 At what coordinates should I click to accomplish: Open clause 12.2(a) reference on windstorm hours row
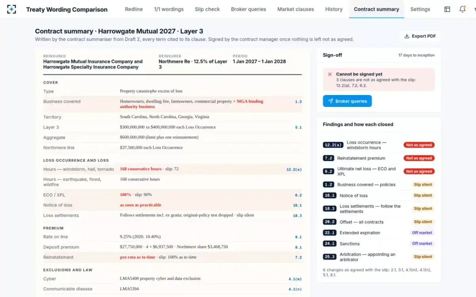coord(294,169)
